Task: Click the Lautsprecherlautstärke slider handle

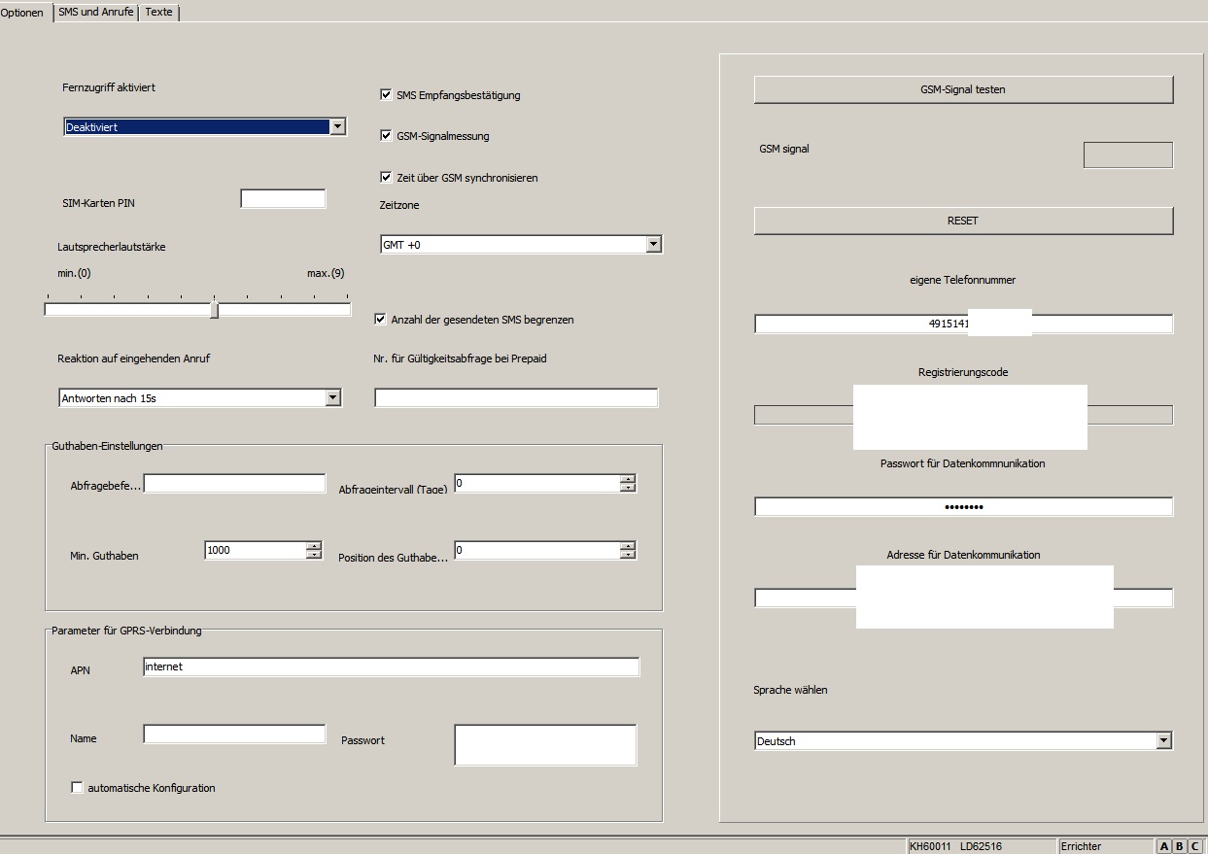Action: (215, 310)
